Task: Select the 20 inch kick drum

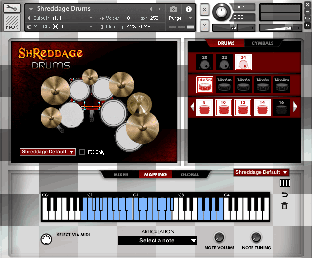Action: [205, 62]
